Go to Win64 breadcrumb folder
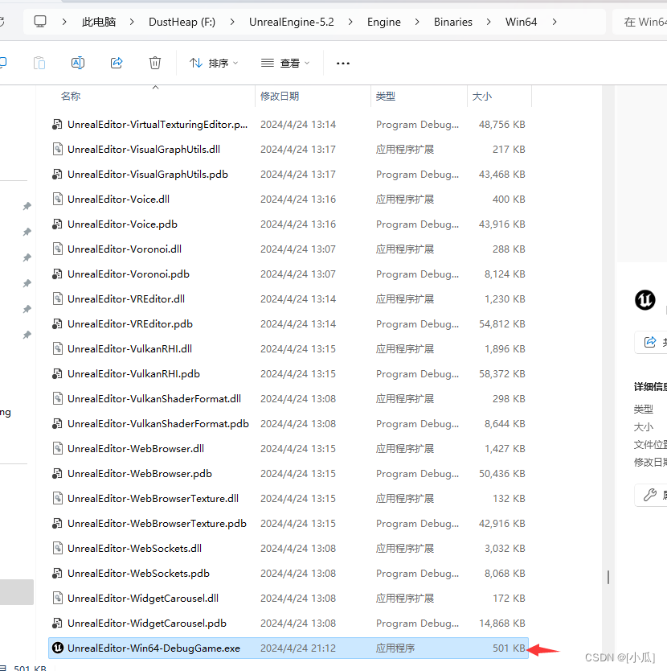Image resolution: width=667 pixels, height=671 pixels. point(522,22)
